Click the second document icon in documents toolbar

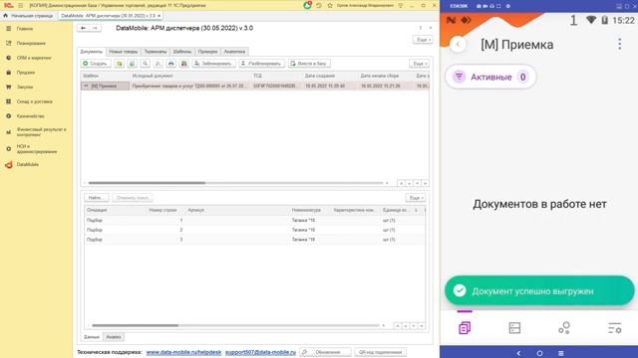(x=132, y=64)
